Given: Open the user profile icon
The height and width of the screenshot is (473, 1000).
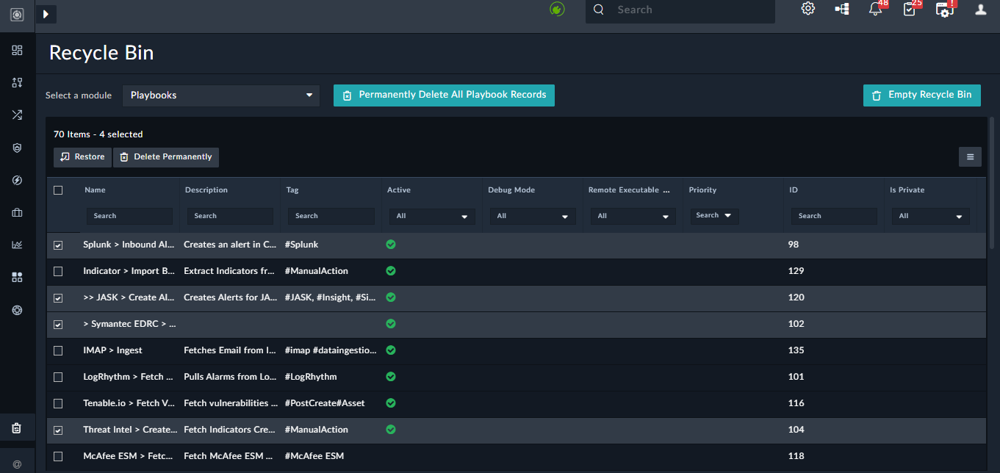Looking at the screenshot, I should pyautogui.click(x=980, y=10).
